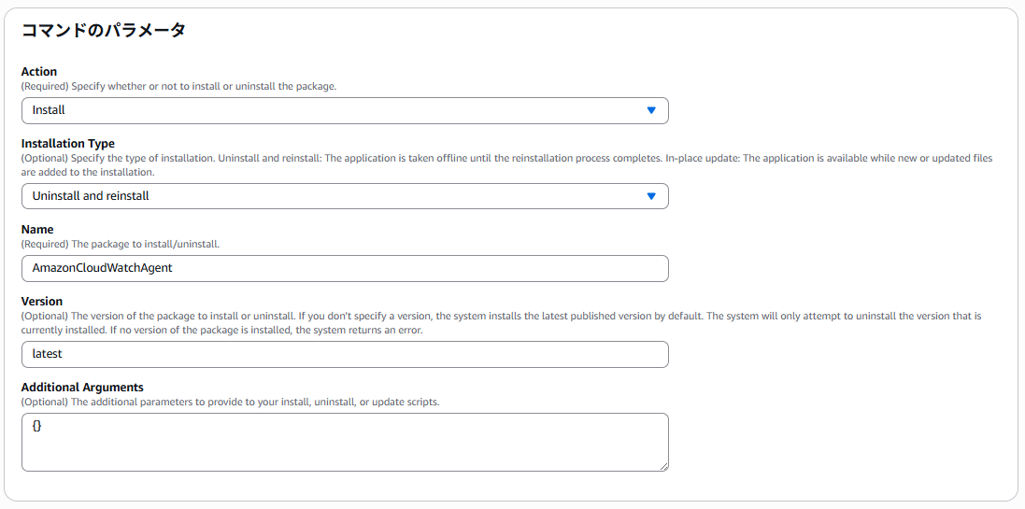Click the Action description starting with (Required) Specify whether
The height and width of the screenshot is (509, 1025).
178,86
